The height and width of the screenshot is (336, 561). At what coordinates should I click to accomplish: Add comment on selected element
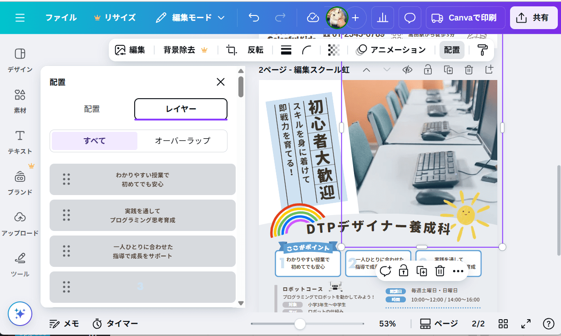click(385, 271)
